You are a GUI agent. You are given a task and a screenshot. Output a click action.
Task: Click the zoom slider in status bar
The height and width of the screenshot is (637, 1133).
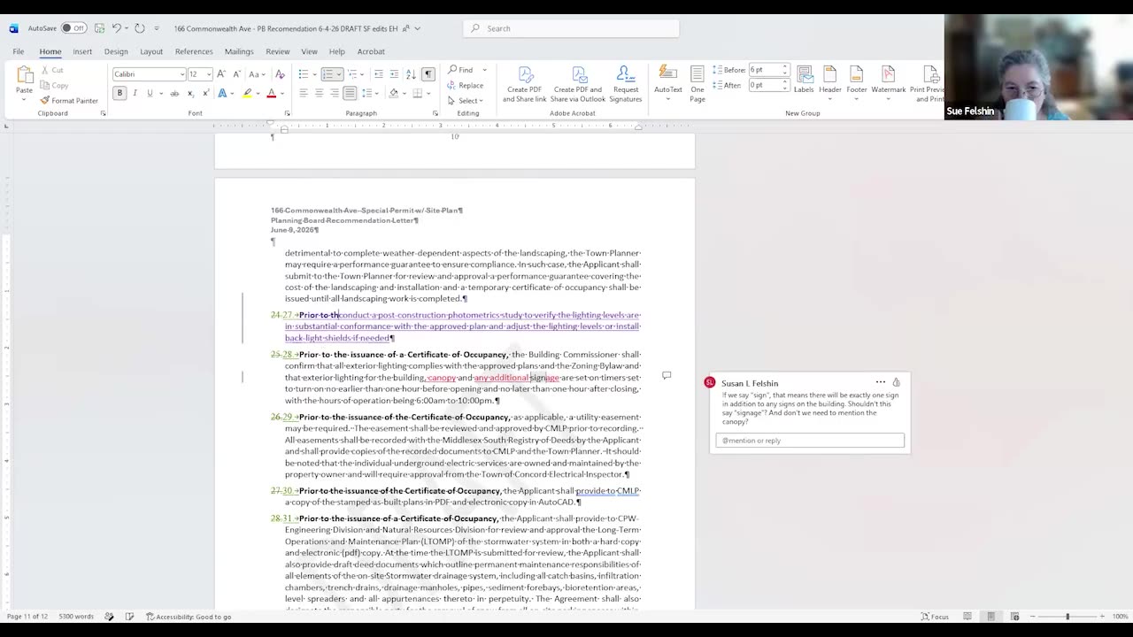point(1067,617)
